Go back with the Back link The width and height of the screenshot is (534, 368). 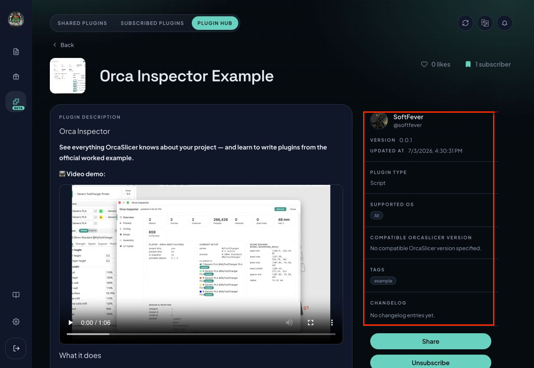(x=64, y=45)
